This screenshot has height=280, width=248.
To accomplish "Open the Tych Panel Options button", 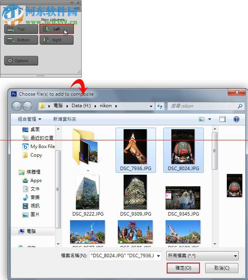I will point(21,61).
